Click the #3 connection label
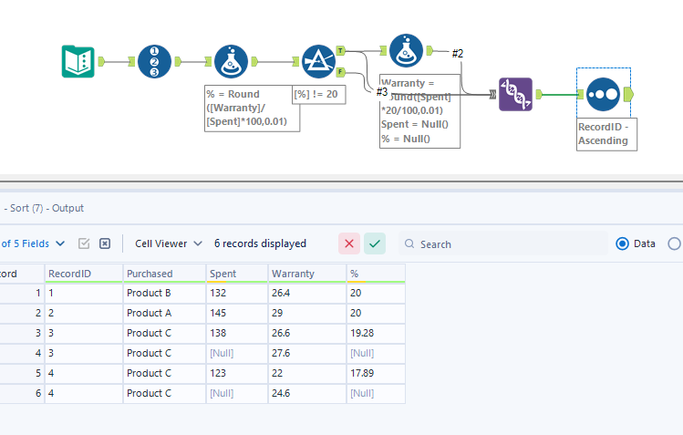683x435 pixels. (x=382, y=92)
